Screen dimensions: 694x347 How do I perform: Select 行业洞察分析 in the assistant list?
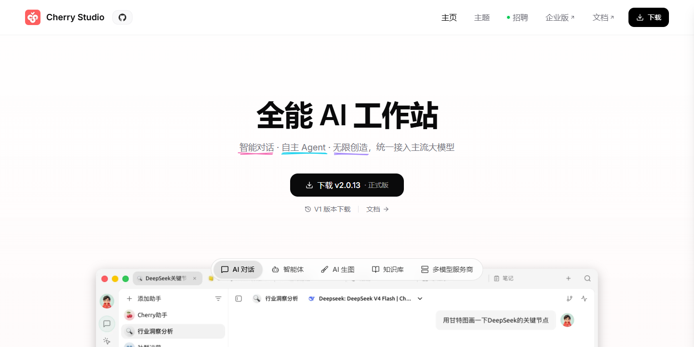tap(173, 331)
